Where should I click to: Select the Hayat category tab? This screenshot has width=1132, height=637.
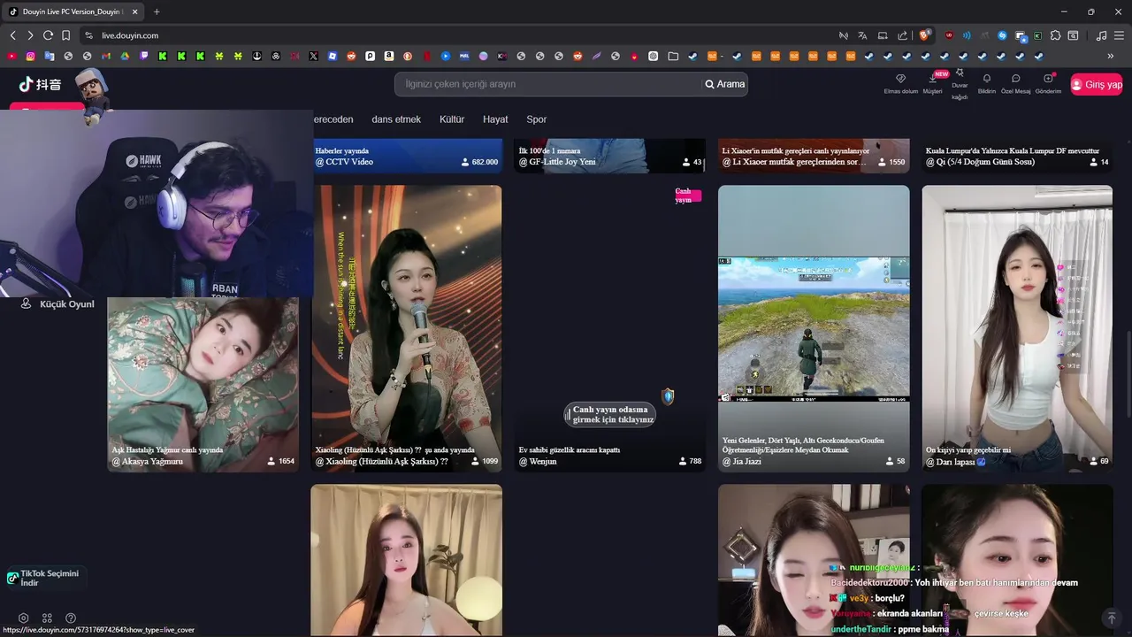point(495,119)
